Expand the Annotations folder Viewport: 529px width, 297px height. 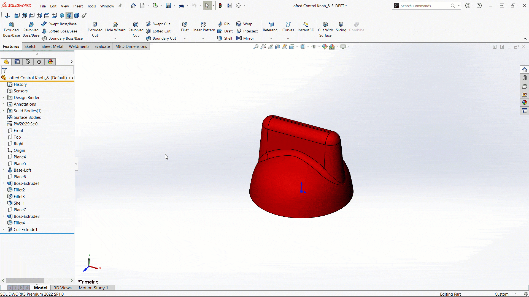(x=3, y=104)
